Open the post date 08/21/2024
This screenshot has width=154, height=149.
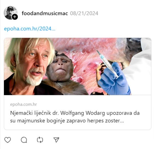click(84, 13)
